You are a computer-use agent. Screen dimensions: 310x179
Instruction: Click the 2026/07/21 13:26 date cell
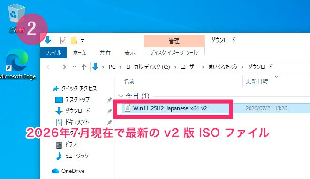266,108
